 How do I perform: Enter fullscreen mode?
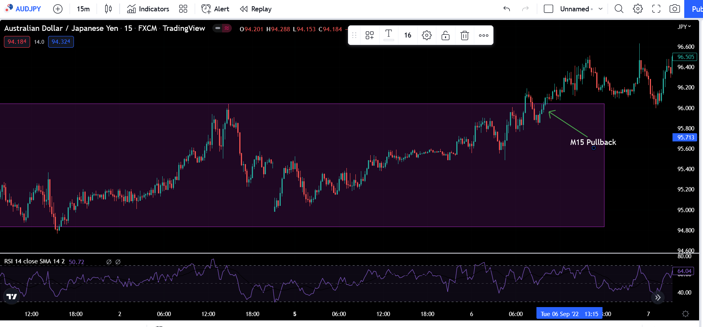(x=656, y=9)
